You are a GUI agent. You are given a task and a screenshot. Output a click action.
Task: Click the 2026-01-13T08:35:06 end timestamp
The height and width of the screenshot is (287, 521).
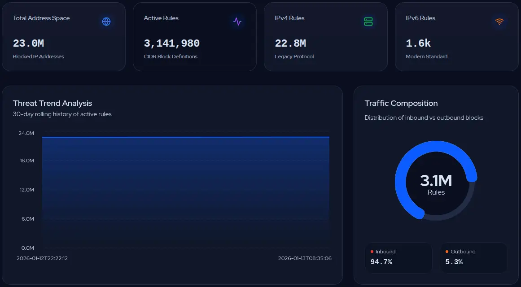[x=304, y=258]
